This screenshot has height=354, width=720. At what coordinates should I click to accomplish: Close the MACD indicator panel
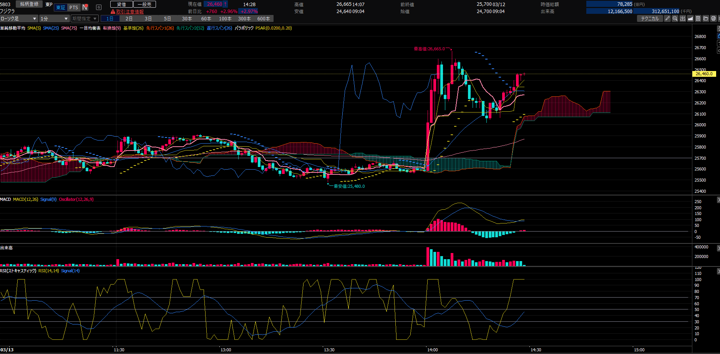pyautogui.click(x=718, y=200)
